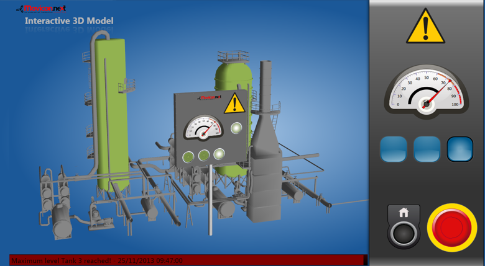Click bottom-right lit indicator light on 3D panel
Screen dimensions: 485x266
[x=219, y=154]
